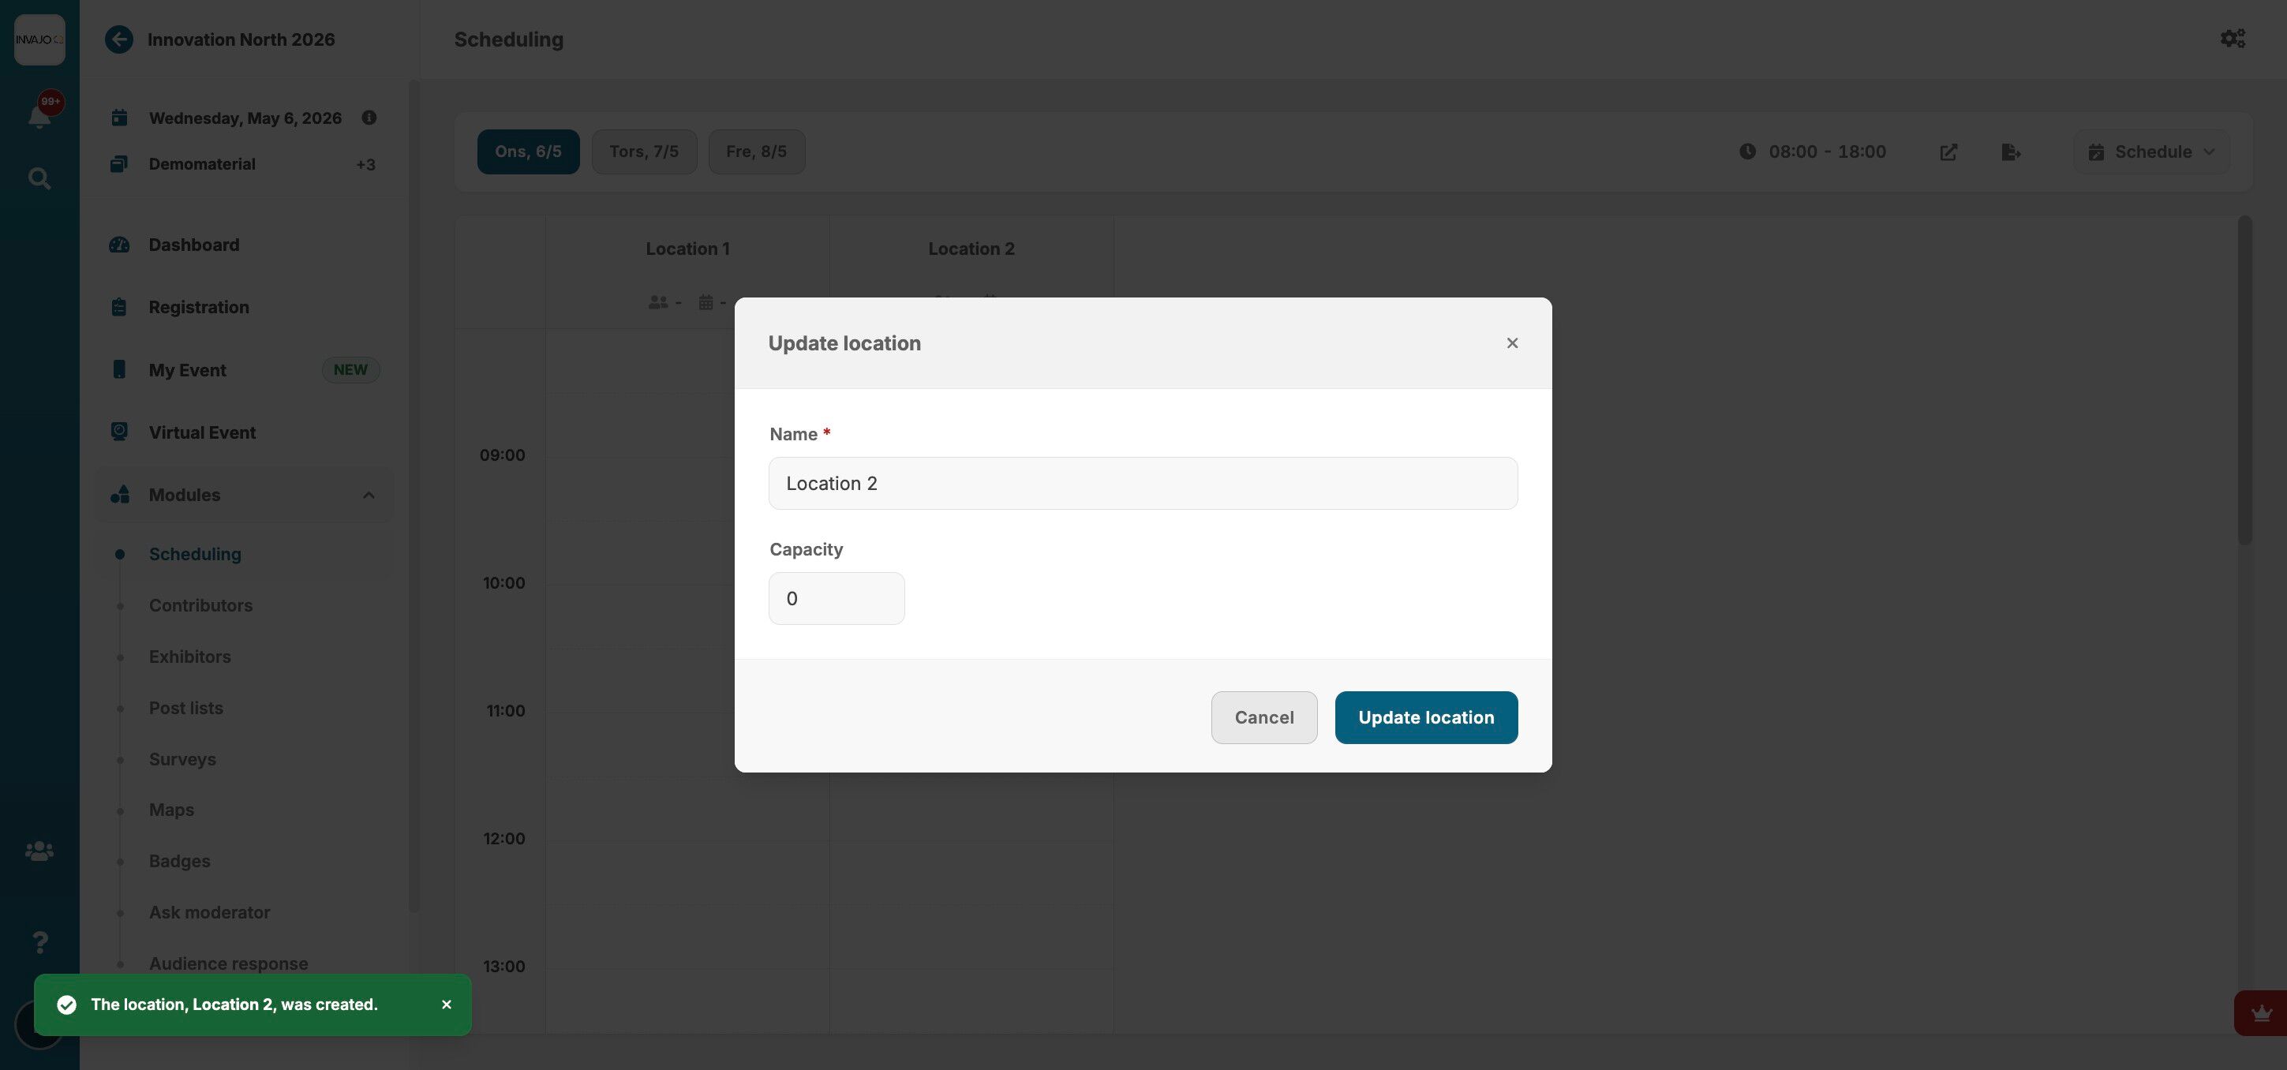Open the Schedule view dropdown

click(2152, 152)
